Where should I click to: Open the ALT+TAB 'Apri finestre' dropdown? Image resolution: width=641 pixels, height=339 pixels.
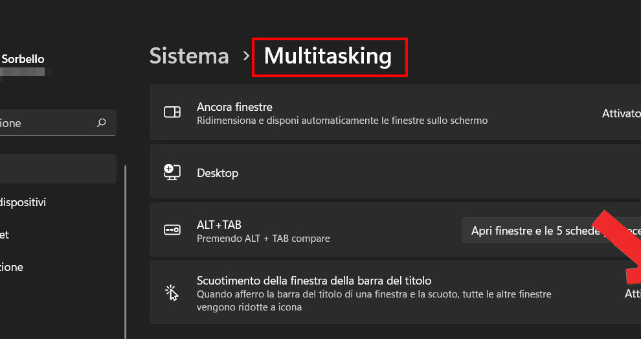552,230
